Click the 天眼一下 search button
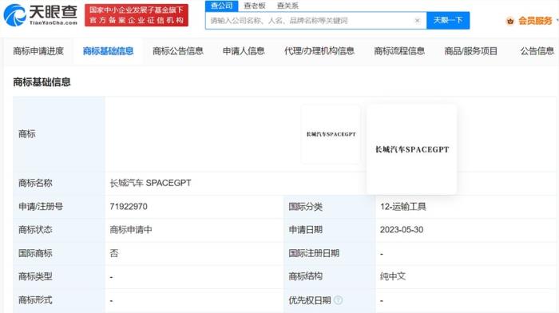 tap(448, 20)
